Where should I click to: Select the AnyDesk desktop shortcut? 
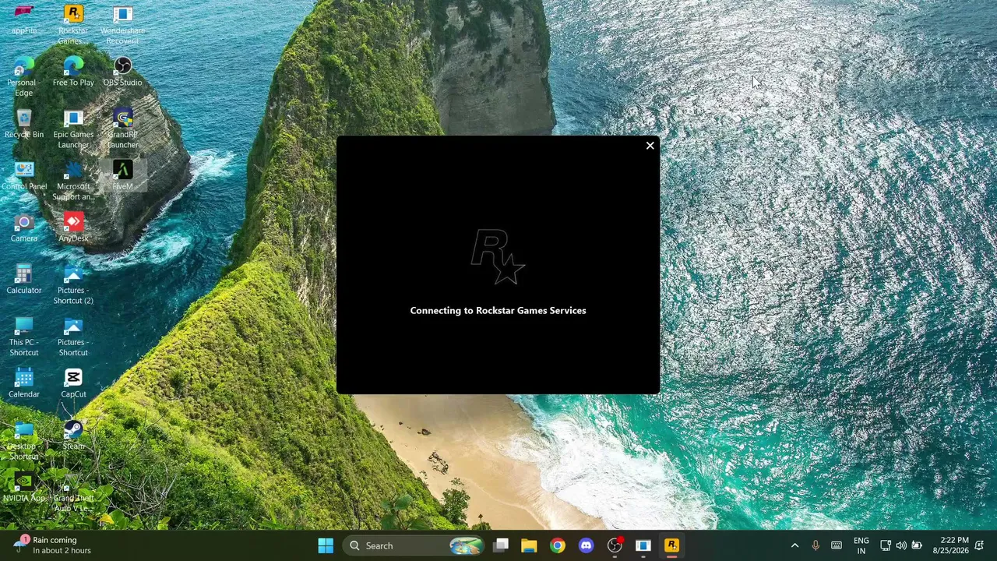73,228
